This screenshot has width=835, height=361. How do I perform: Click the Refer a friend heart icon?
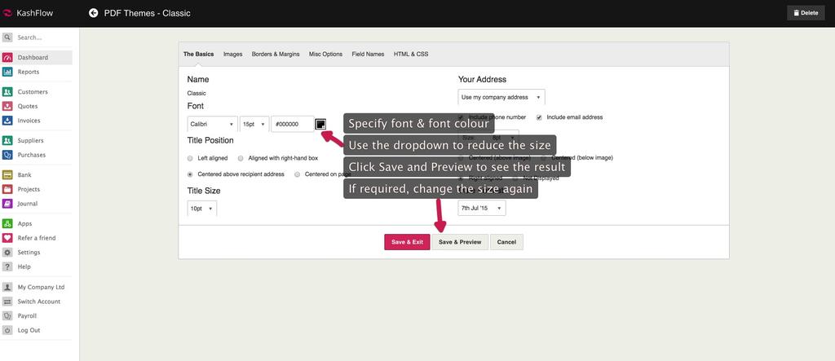(7, 238)
